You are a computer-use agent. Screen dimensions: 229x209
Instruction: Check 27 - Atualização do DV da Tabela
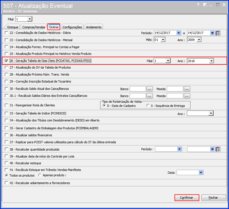6,67
